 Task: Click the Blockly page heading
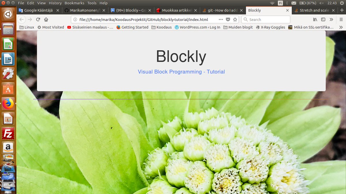pos(181,57)
